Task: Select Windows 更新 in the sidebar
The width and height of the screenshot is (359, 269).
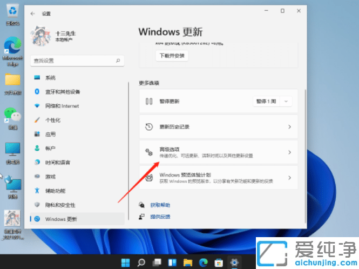Action: [x=77, y=219]
